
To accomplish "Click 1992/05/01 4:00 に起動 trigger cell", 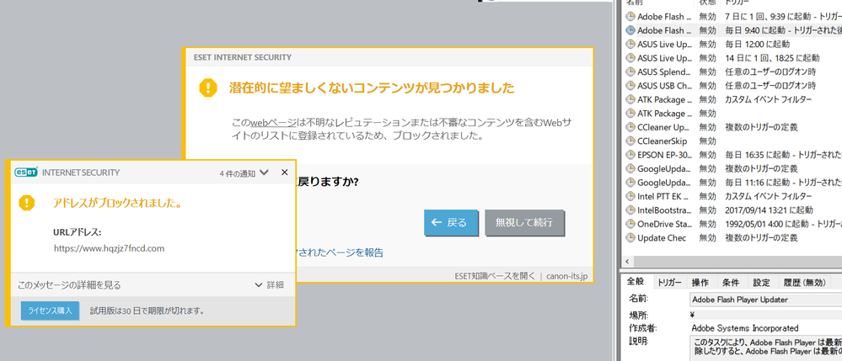I will click(x=782, y=224).
